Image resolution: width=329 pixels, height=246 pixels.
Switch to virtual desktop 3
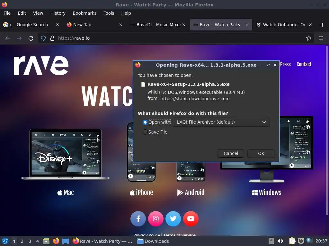pyautogui.click(x=30, y=241)
